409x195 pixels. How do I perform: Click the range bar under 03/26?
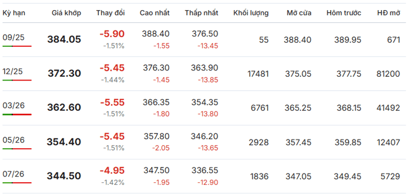tap(17, 114)
